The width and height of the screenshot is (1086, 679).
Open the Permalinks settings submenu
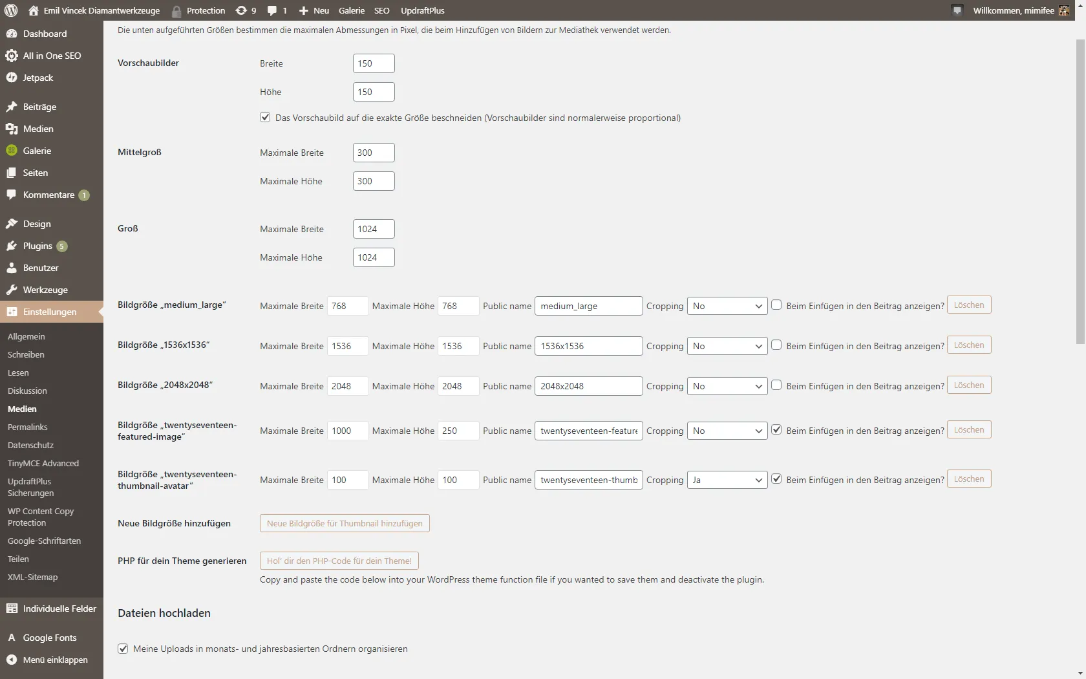click(28, 427)
